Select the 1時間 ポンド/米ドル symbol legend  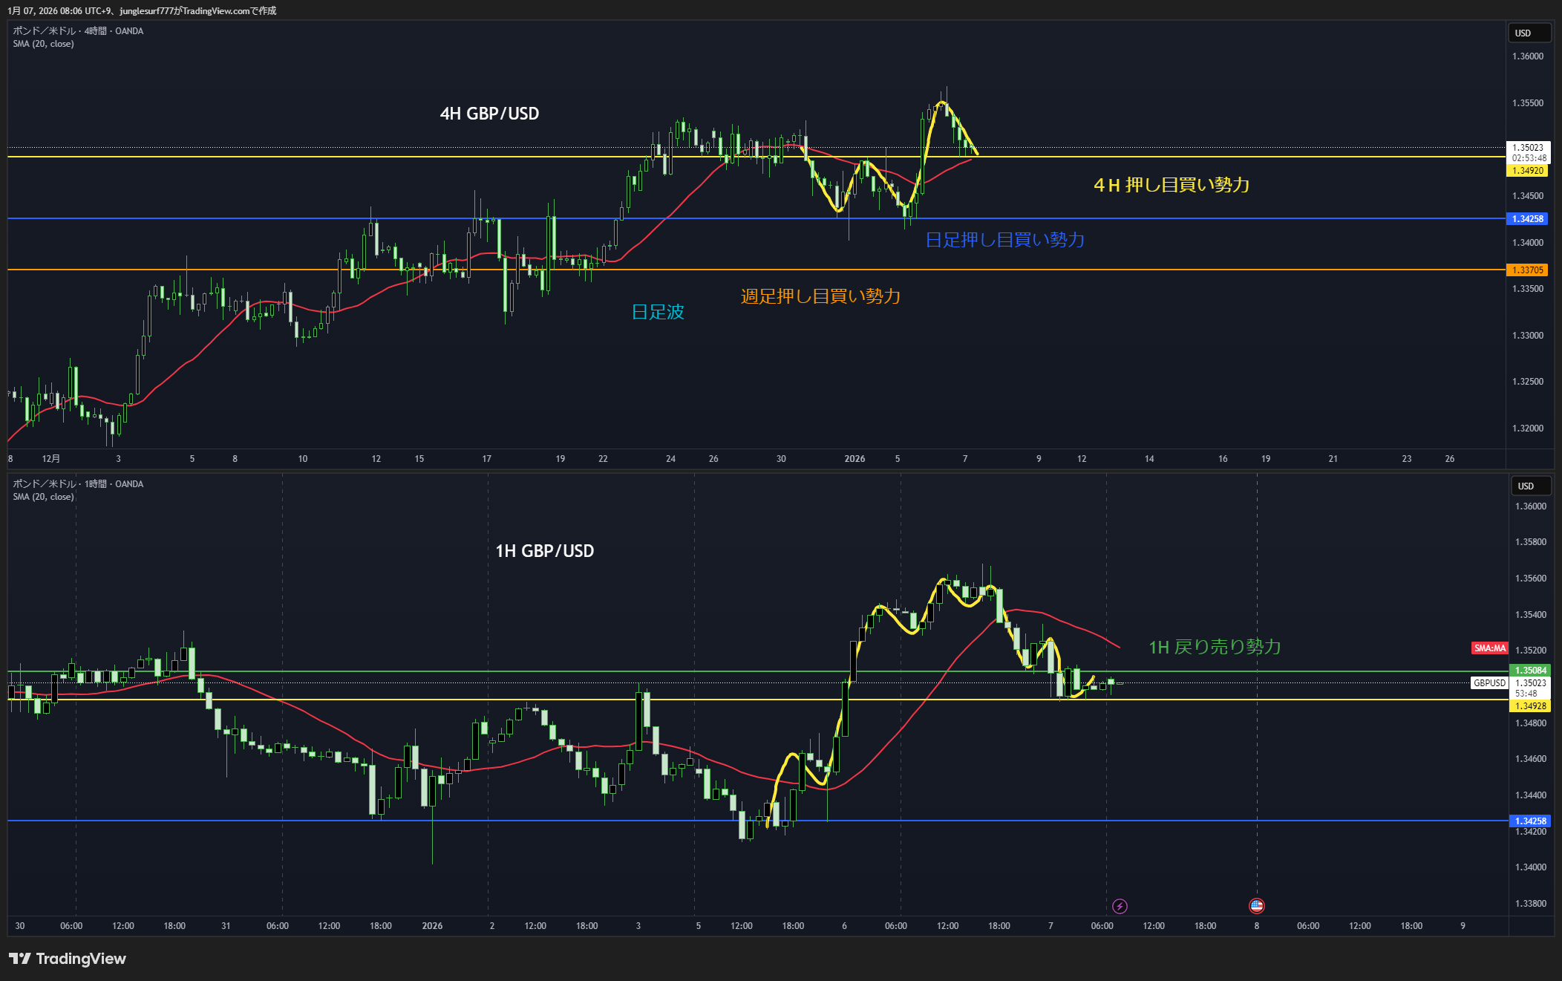78,484
